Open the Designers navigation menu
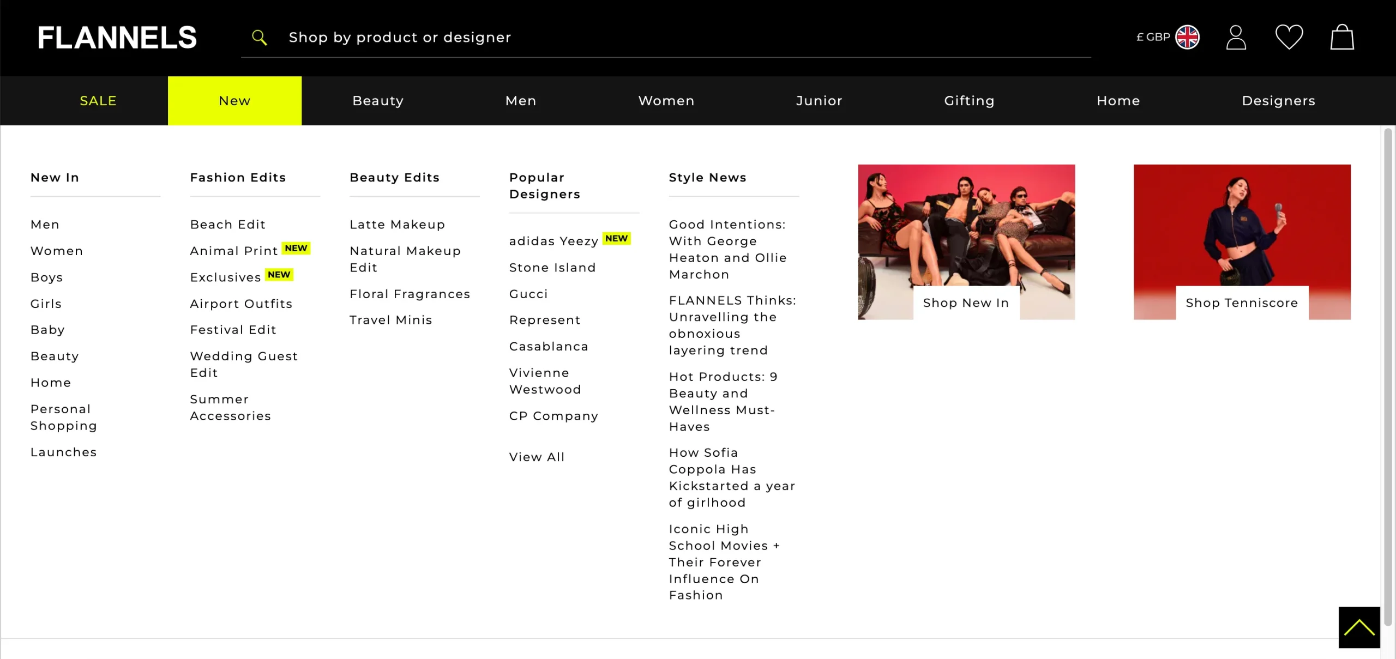This screenshot has width=1396, height=659. click(1278, 101)
